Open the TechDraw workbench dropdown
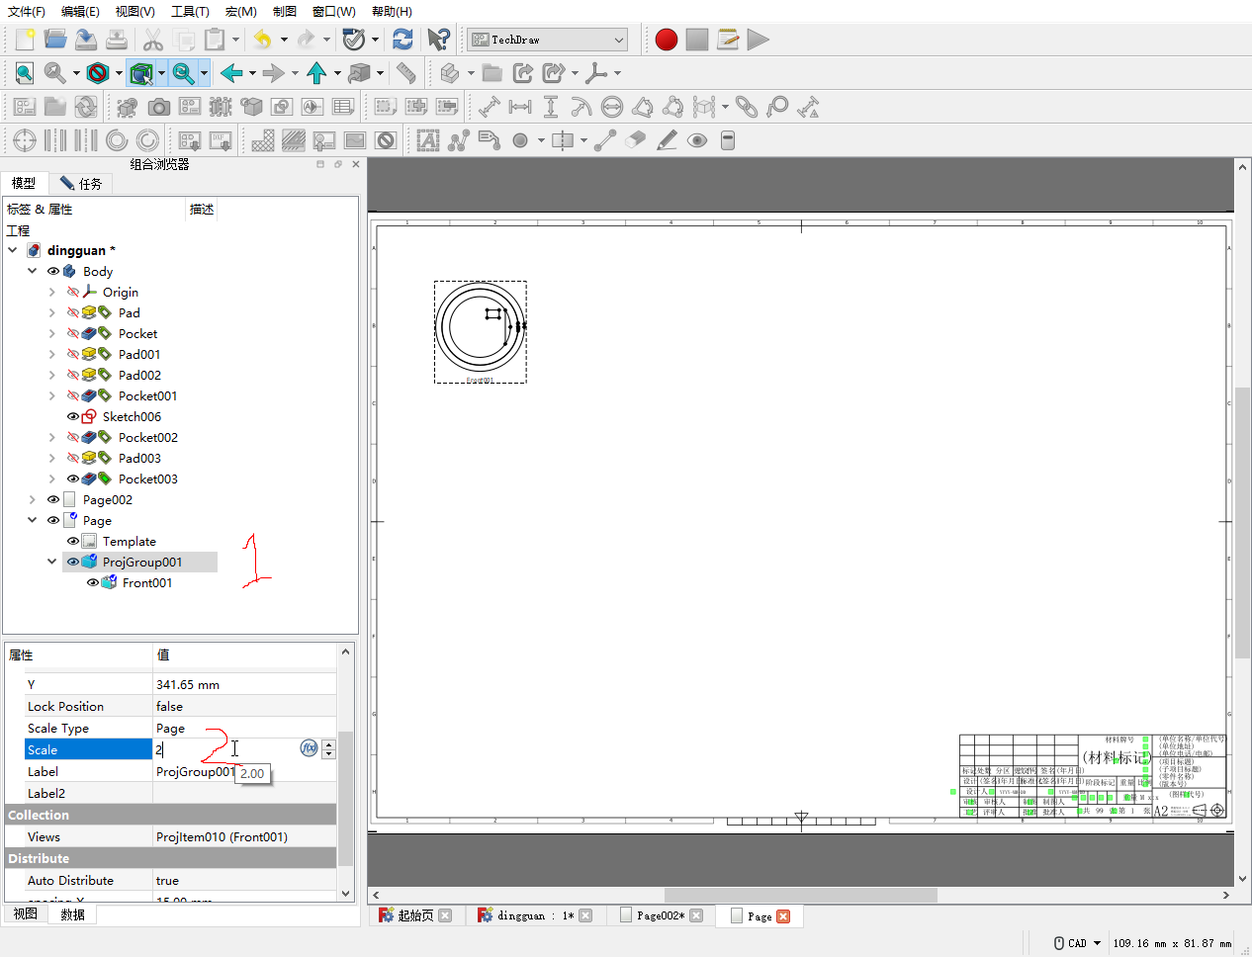This screenshot has width=1252, height=957. [x=548, y=40]
